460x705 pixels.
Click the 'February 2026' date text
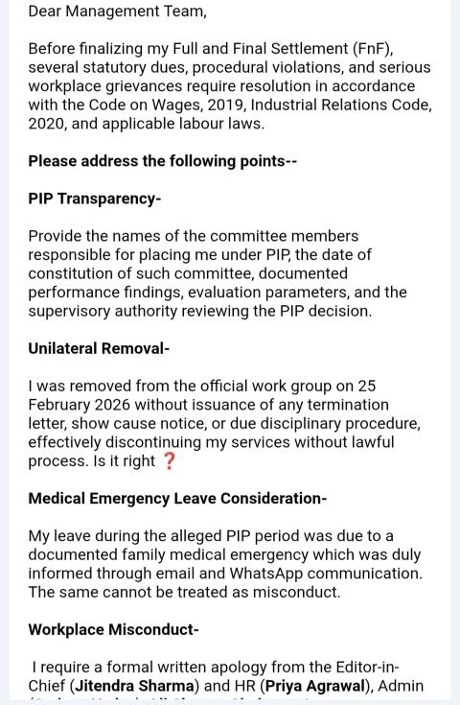(x=79, y=405)
